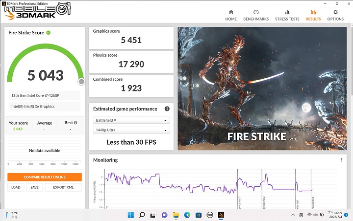This screenshot has width=353, height=221.
Task: Click the LOAD button
Action: click(x=16, y=187)
